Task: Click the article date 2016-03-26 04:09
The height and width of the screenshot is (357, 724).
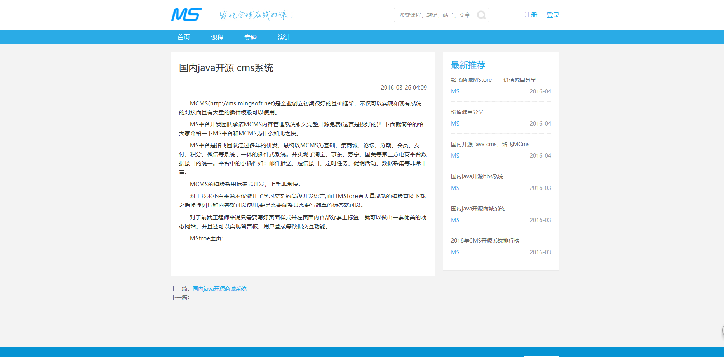Action: (x=404, y=88)
